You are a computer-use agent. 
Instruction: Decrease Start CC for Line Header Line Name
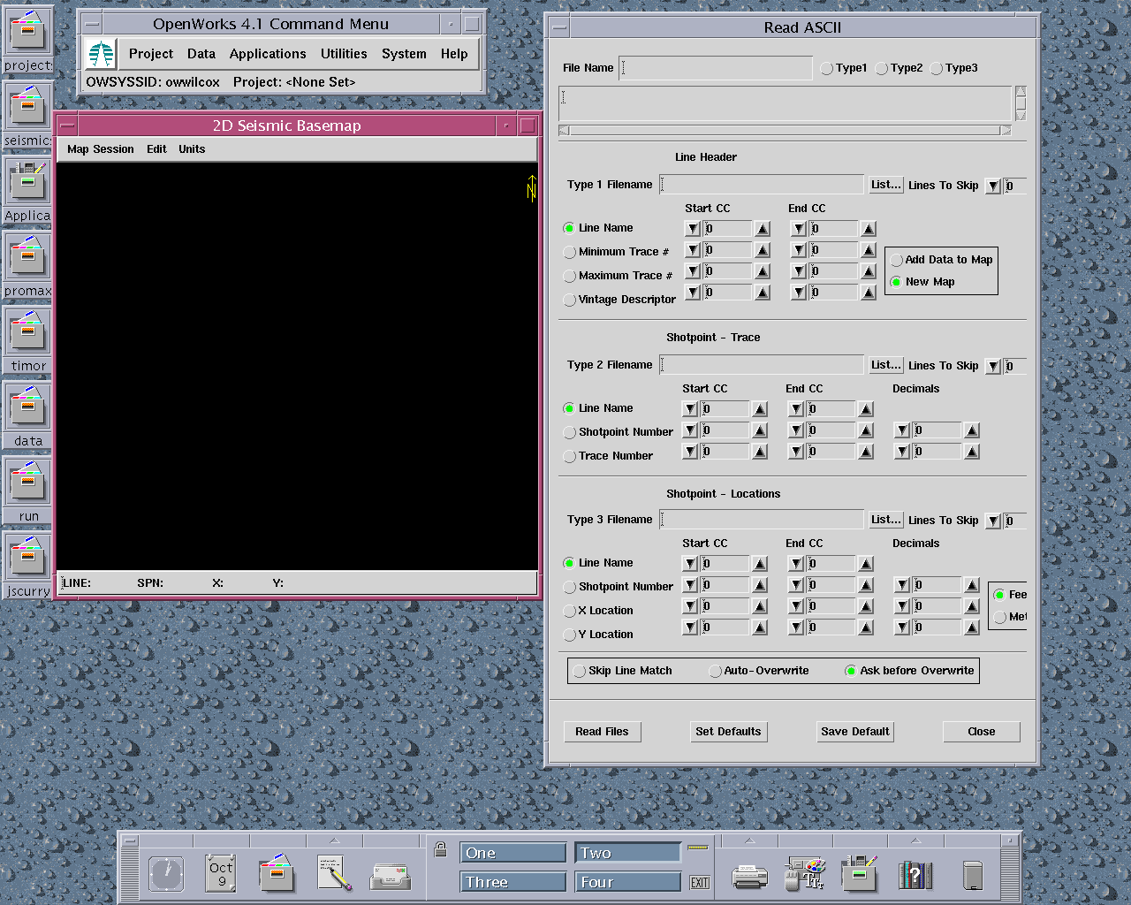pyautogui.click(x=693, y=228)
